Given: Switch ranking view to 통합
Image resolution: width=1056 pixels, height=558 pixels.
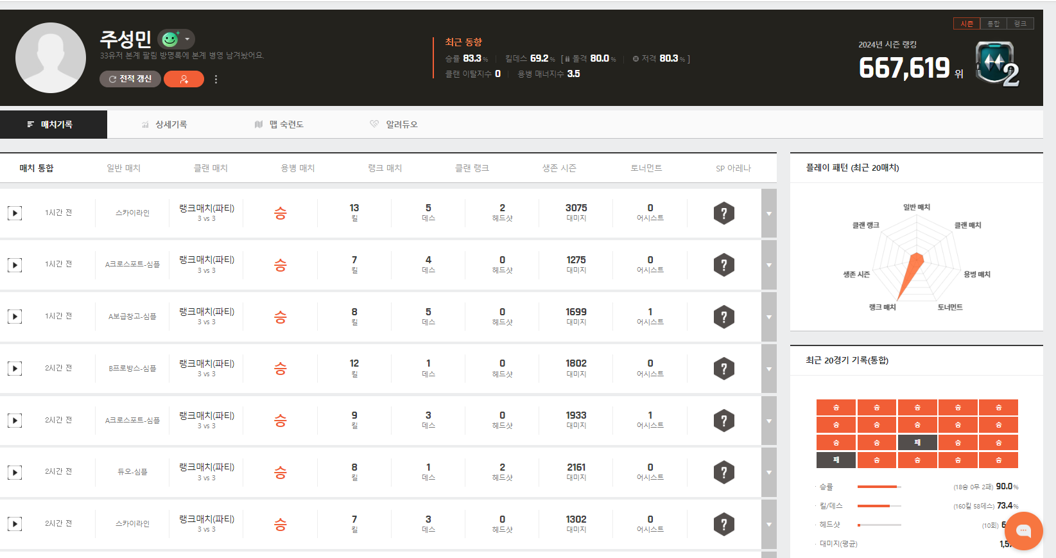Looking at the screenshot, I should [x=993, y=24].
